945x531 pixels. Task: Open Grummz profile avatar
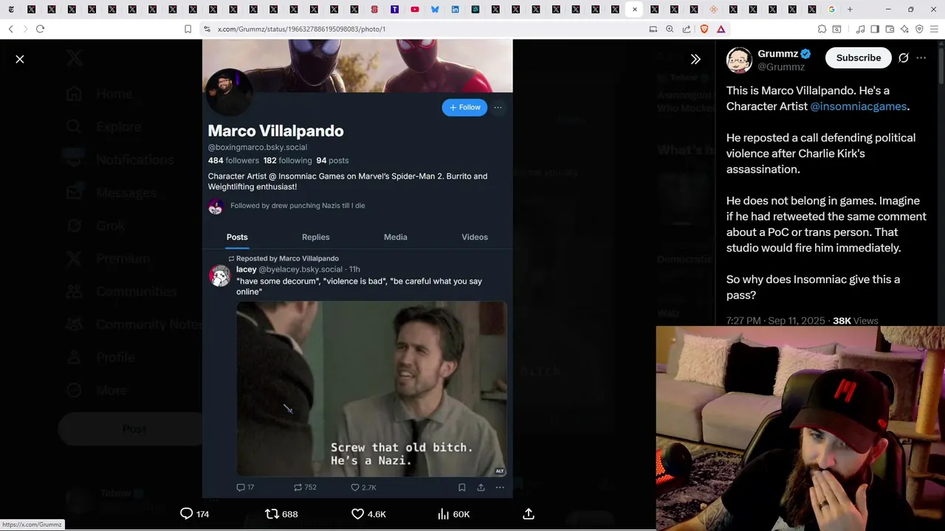739,60
